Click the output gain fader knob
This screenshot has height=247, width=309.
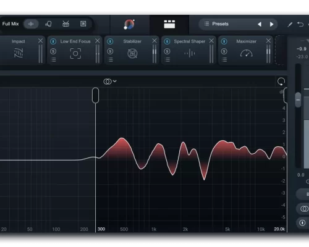(x=298, y=100)
